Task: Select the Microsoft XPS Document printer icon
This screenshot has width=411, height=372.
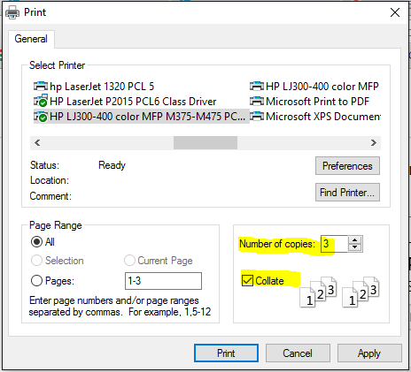Action: [x=257, y=117]
